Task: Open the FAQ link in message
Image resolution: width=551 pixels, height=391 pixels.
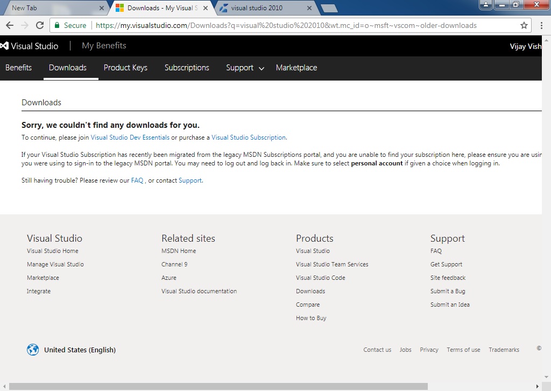Action: (x=137, y=180)
